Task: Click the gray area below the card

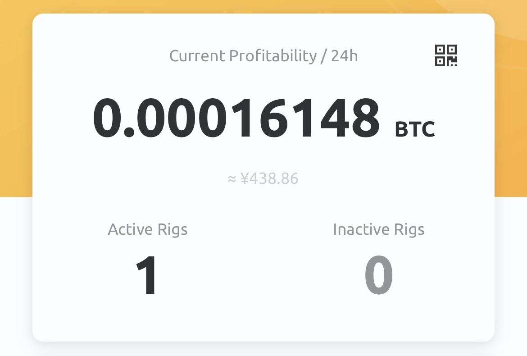Action: [x=263, y=350]
